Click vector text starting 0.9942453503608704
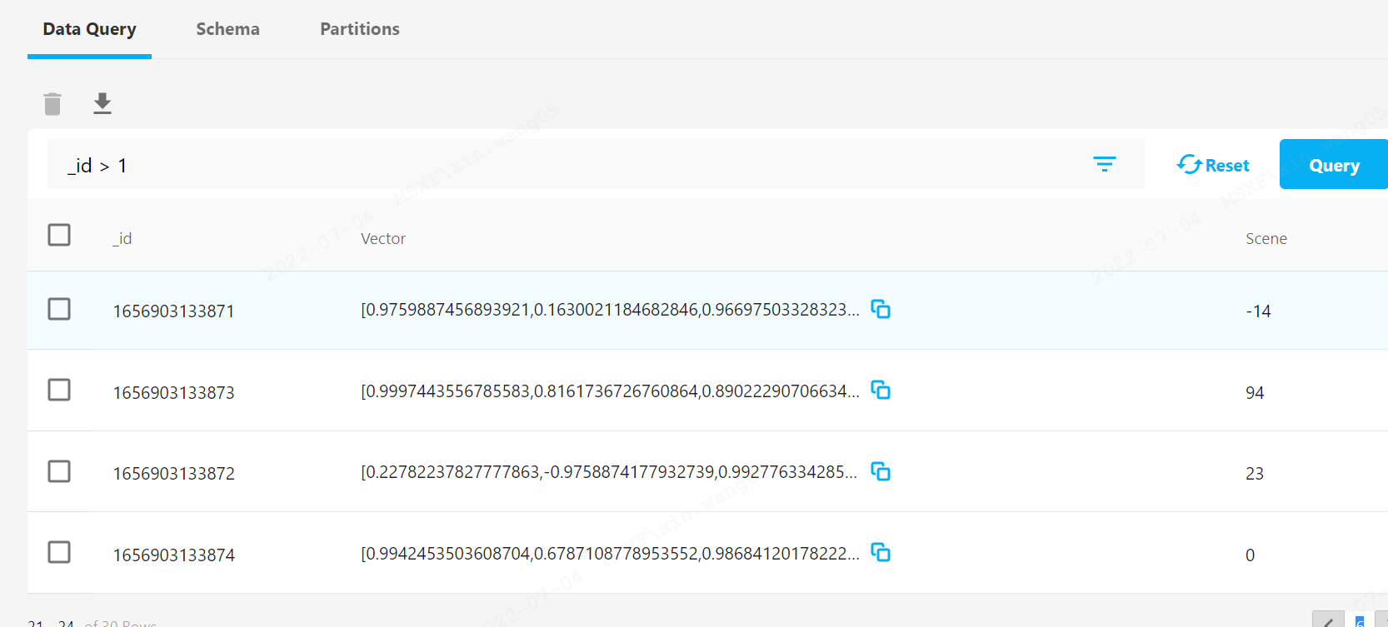1388x627 pixels. (x=610, y=554)
